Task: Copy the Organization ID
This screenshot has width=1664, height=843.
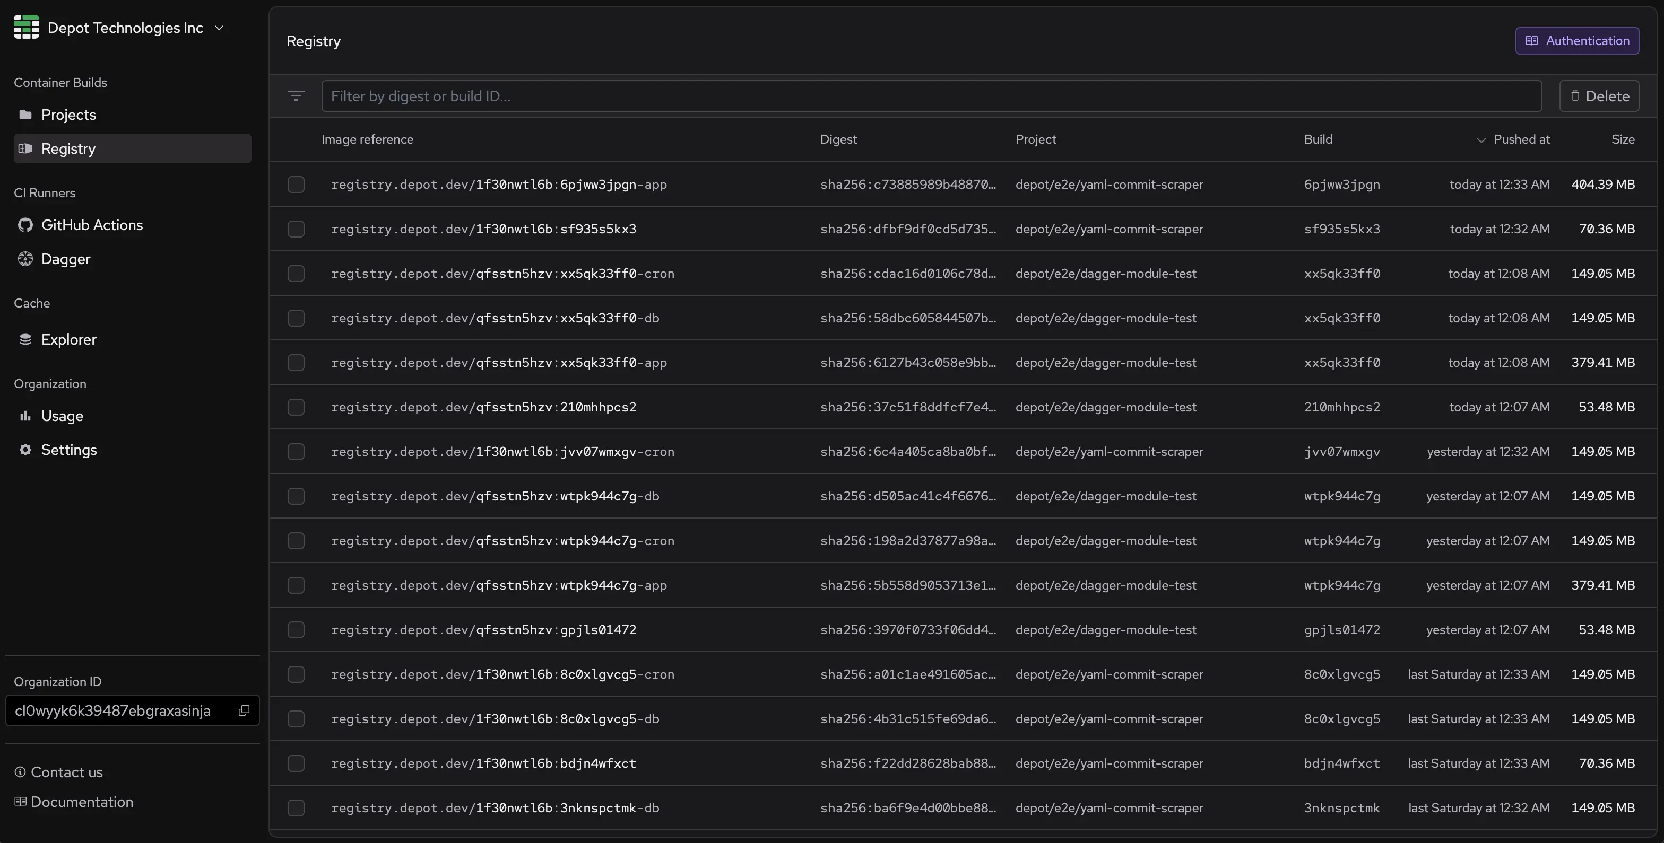Action: pyautogui.click(x=244, y=710)
